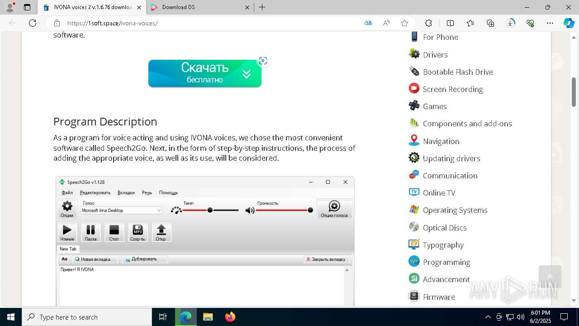Open the Edge profile avatar
579x326 pixels.
pos(10,7)
